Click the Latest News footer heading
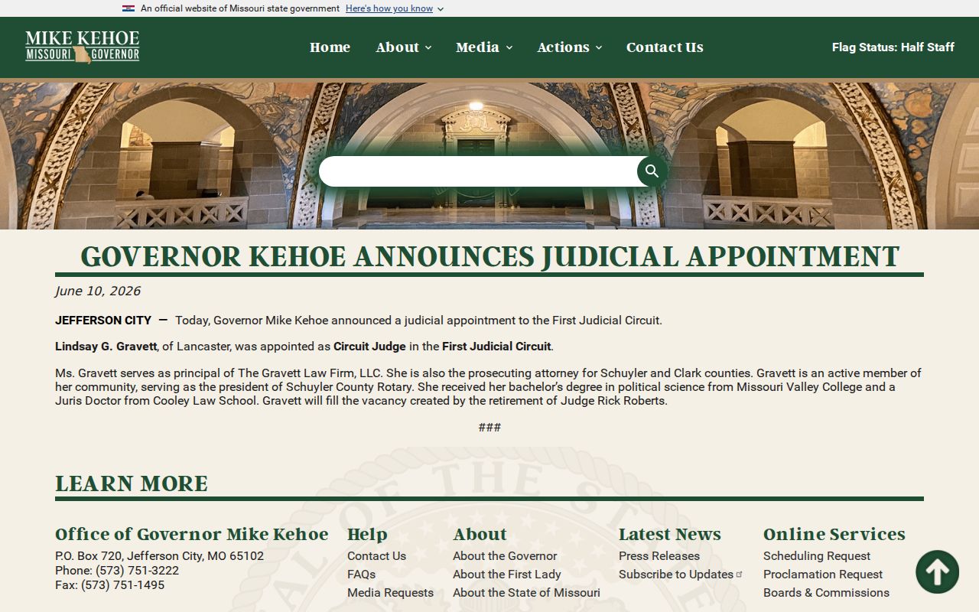The width and height of the screenshot is (979, 612). coord(670,534)
